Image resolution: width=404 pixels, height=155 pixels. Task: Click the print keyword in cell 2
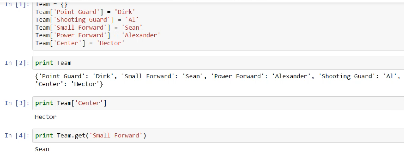coord(44,63)
